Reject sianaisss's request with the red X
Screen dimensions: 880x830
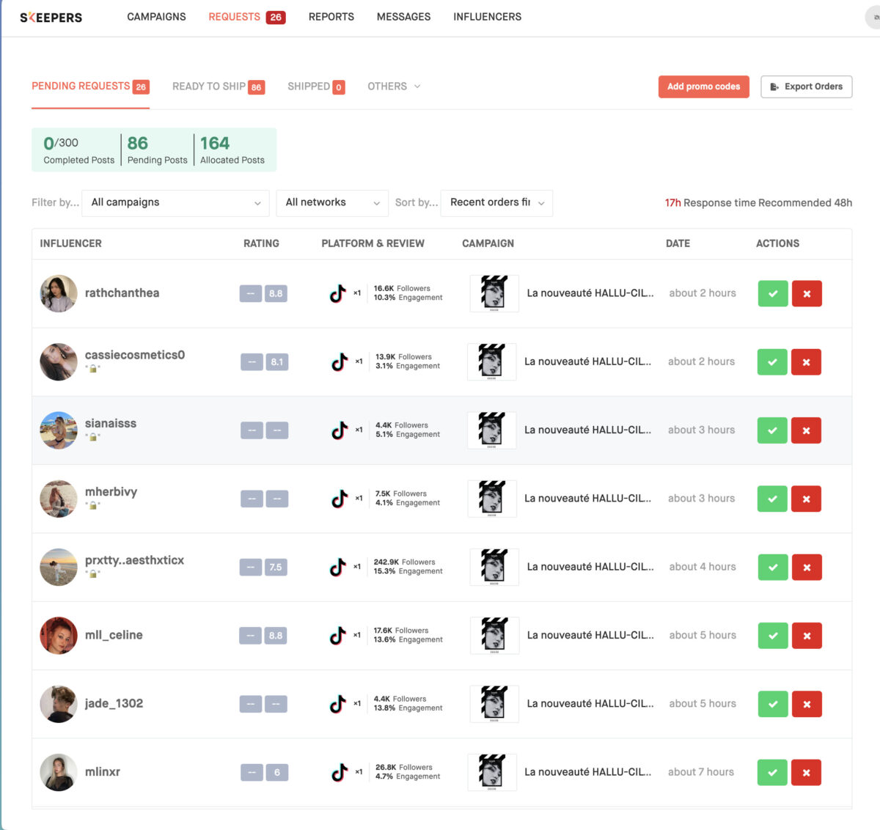point(806,430)
